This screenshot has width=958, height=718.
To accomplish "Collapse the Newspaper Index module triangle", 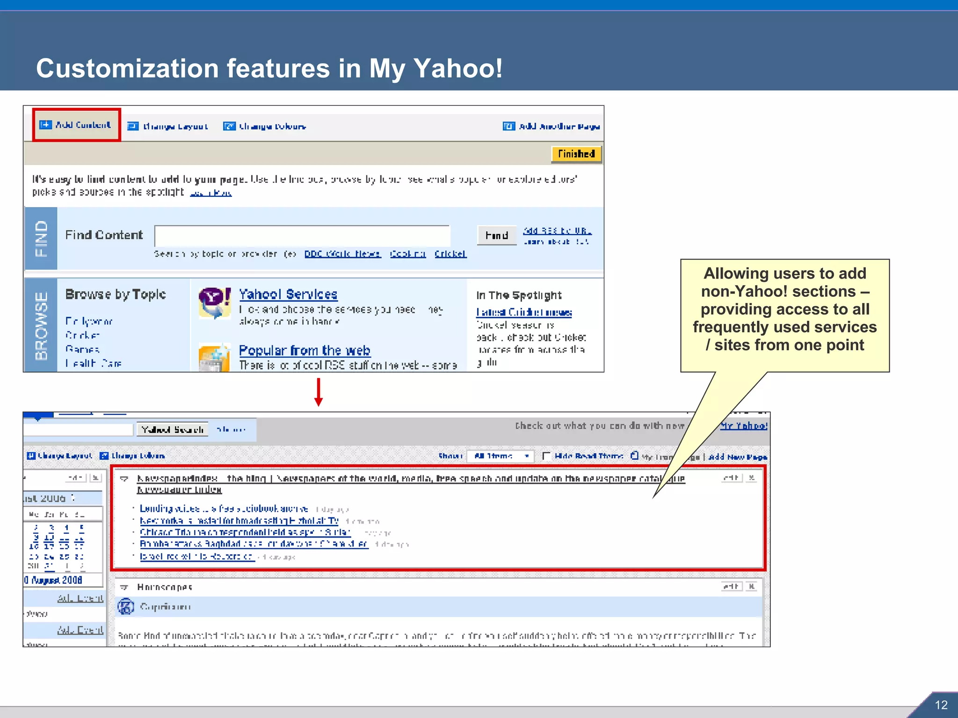I will pos(124,479).
